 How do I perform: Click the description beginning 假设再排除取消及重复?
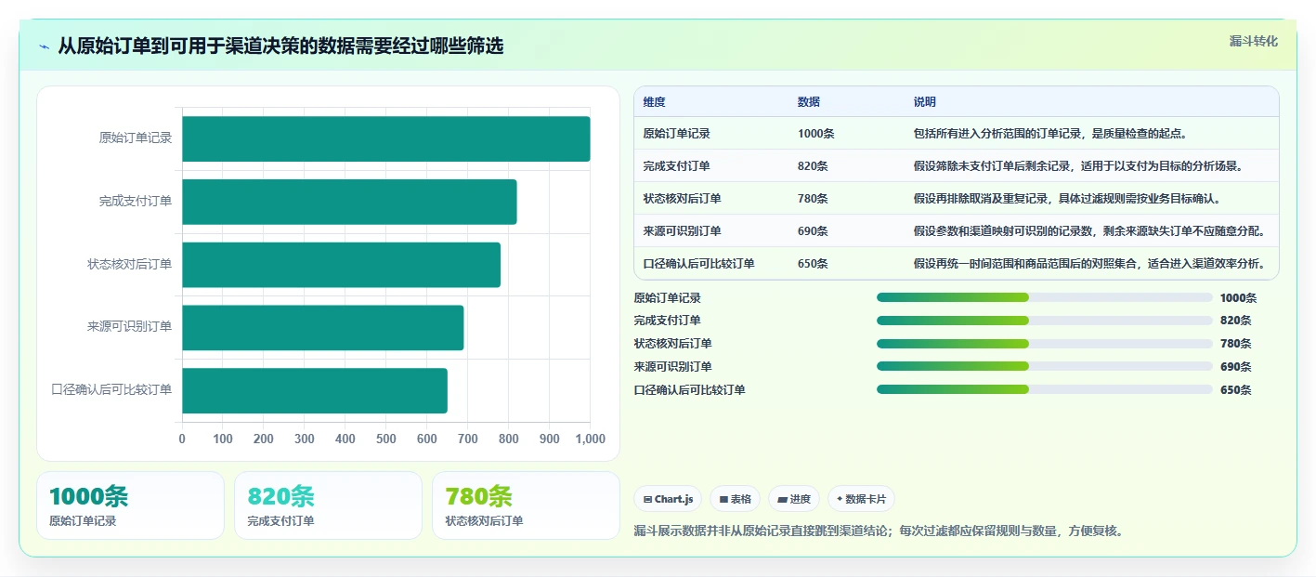point(1066,199)
